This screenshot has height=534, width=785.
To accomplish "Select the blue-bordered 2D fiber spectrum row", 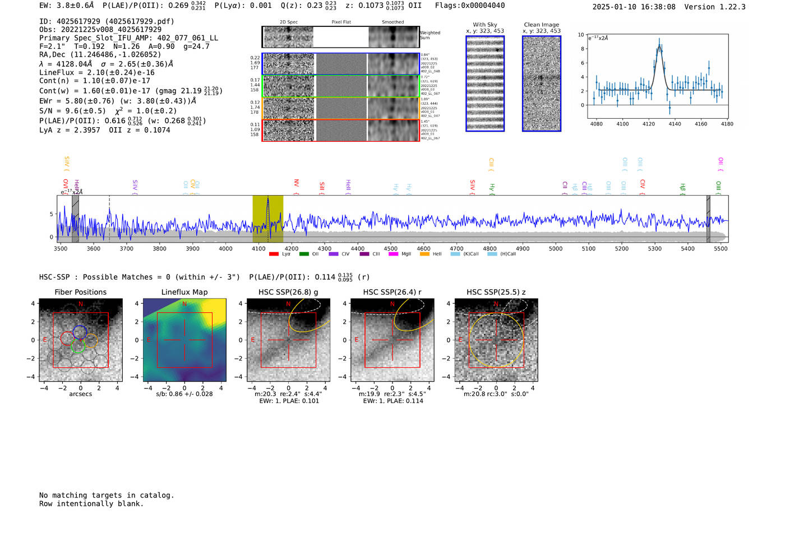I will point(340,64).
